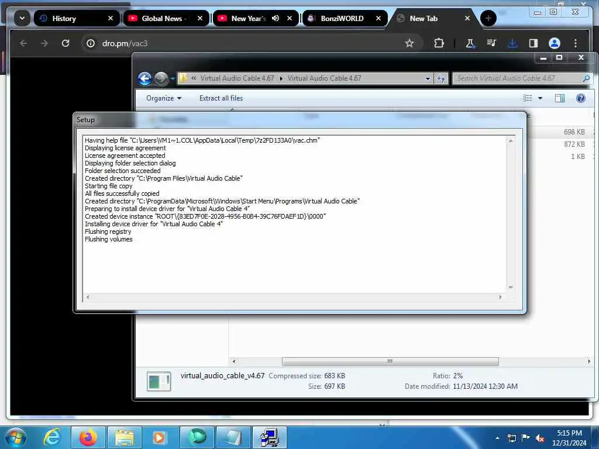Open green globe taskbar app
The height and width of the screenshot is (449, 599).
(197, 437)
